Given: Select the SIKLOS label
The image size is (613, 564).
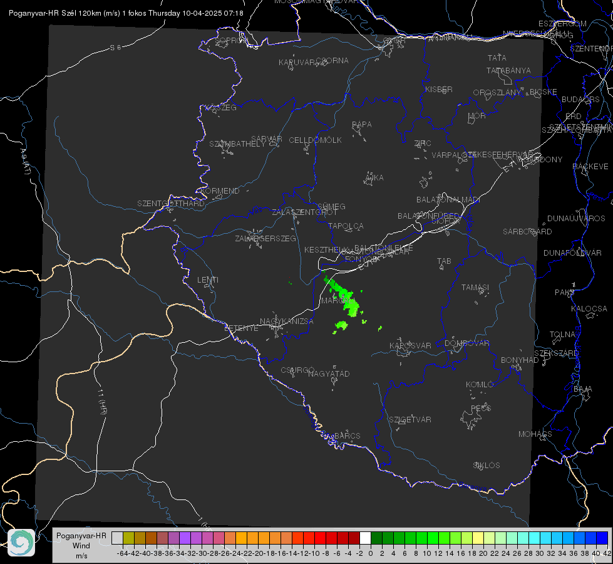Looking at the screenshot, I should tap(487, 466).
